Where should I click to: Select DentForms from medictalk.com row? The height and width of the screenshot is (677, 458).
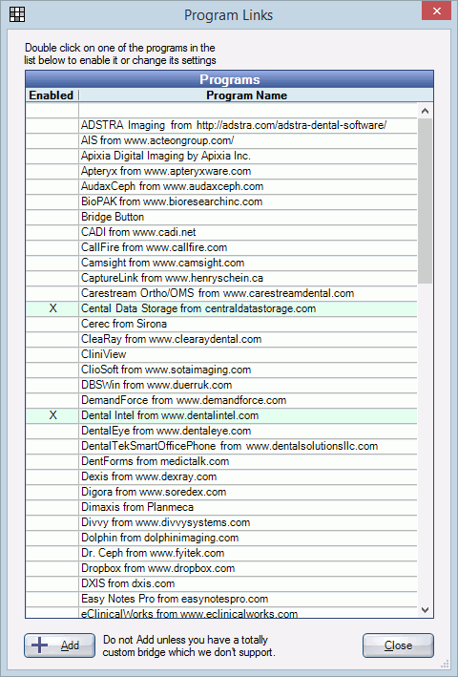(x=221, y=461)
